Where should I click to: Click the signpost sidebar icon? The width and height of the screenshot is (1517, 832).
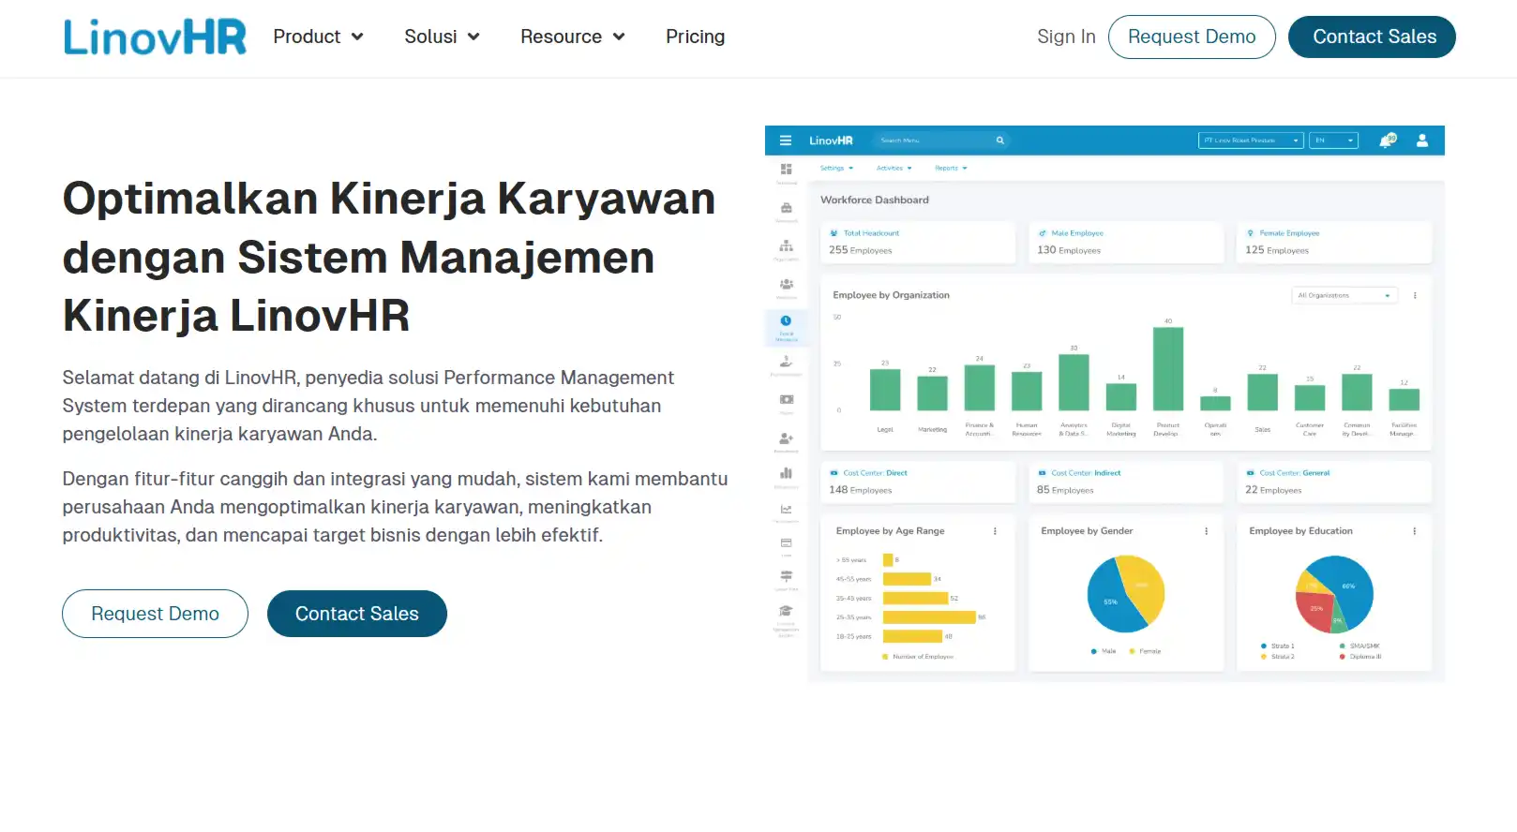[x=786, y=577]
